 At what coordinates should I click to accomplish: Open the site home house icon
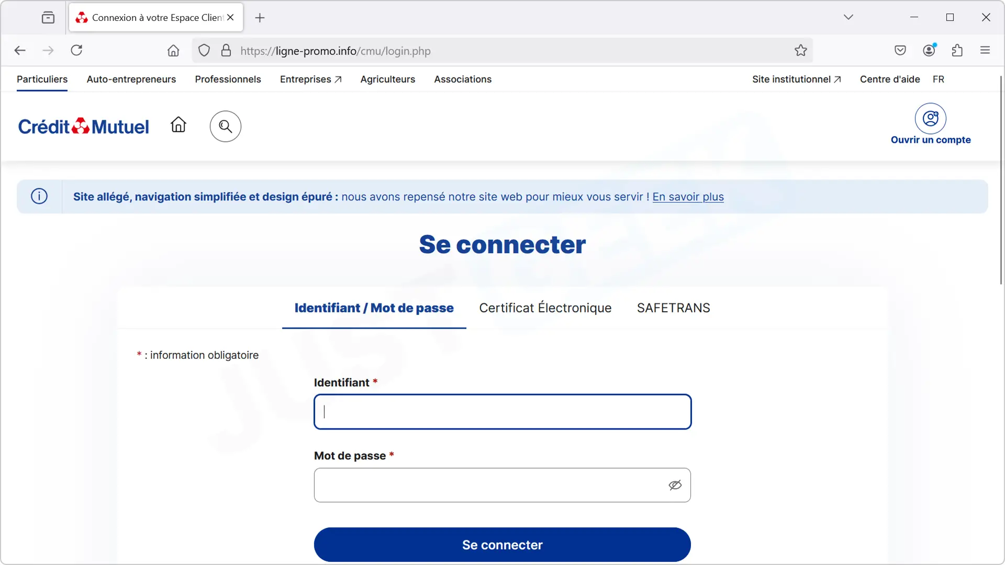point(178,125)
